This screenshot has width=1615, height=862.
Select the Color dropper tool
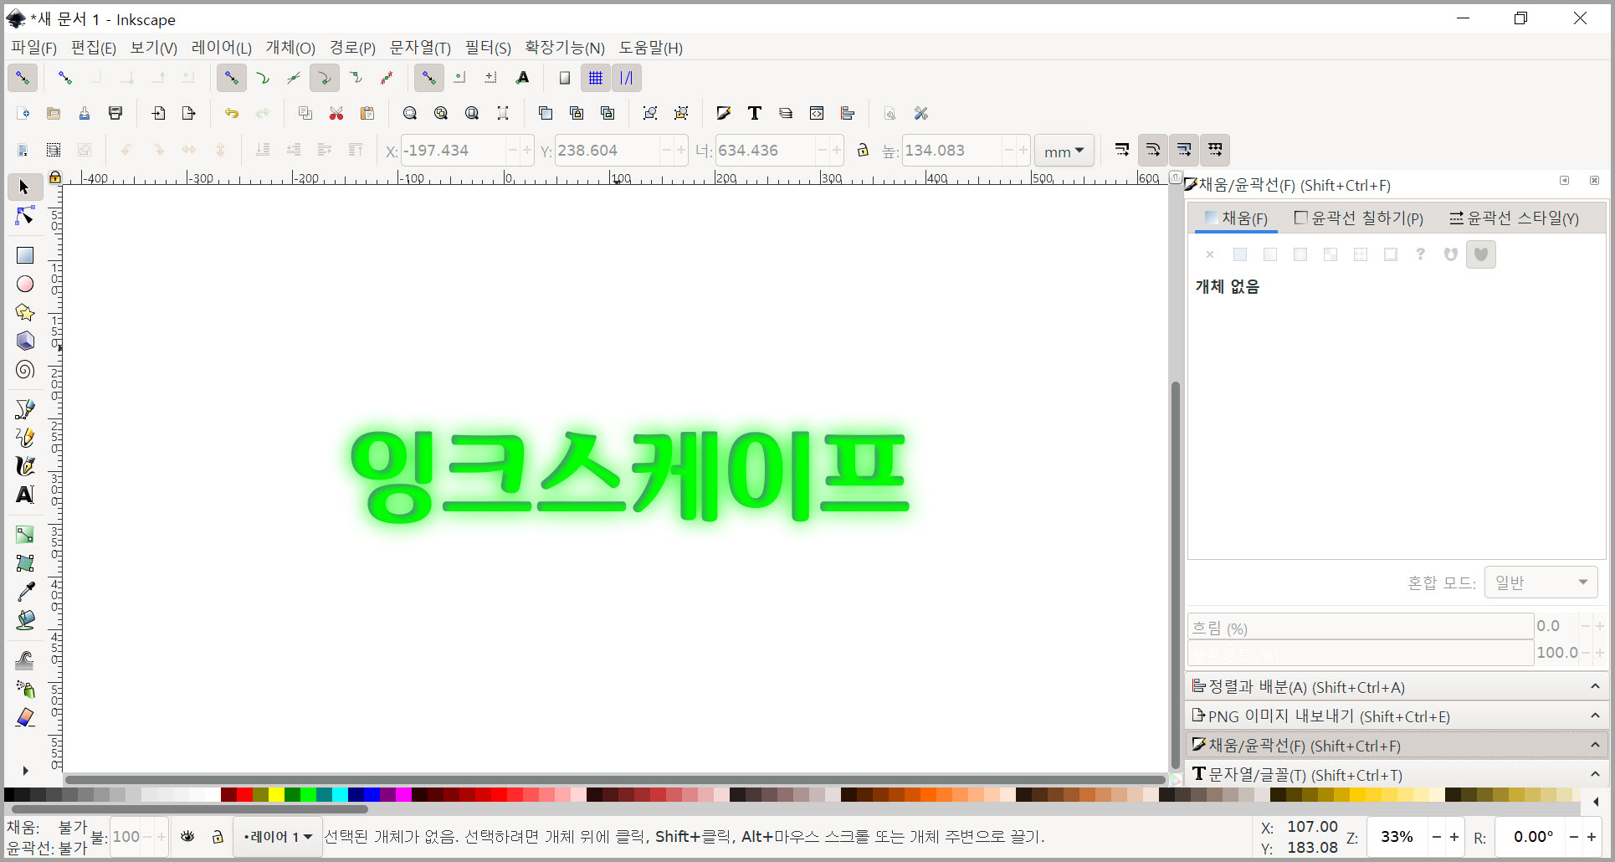[25, 592]
